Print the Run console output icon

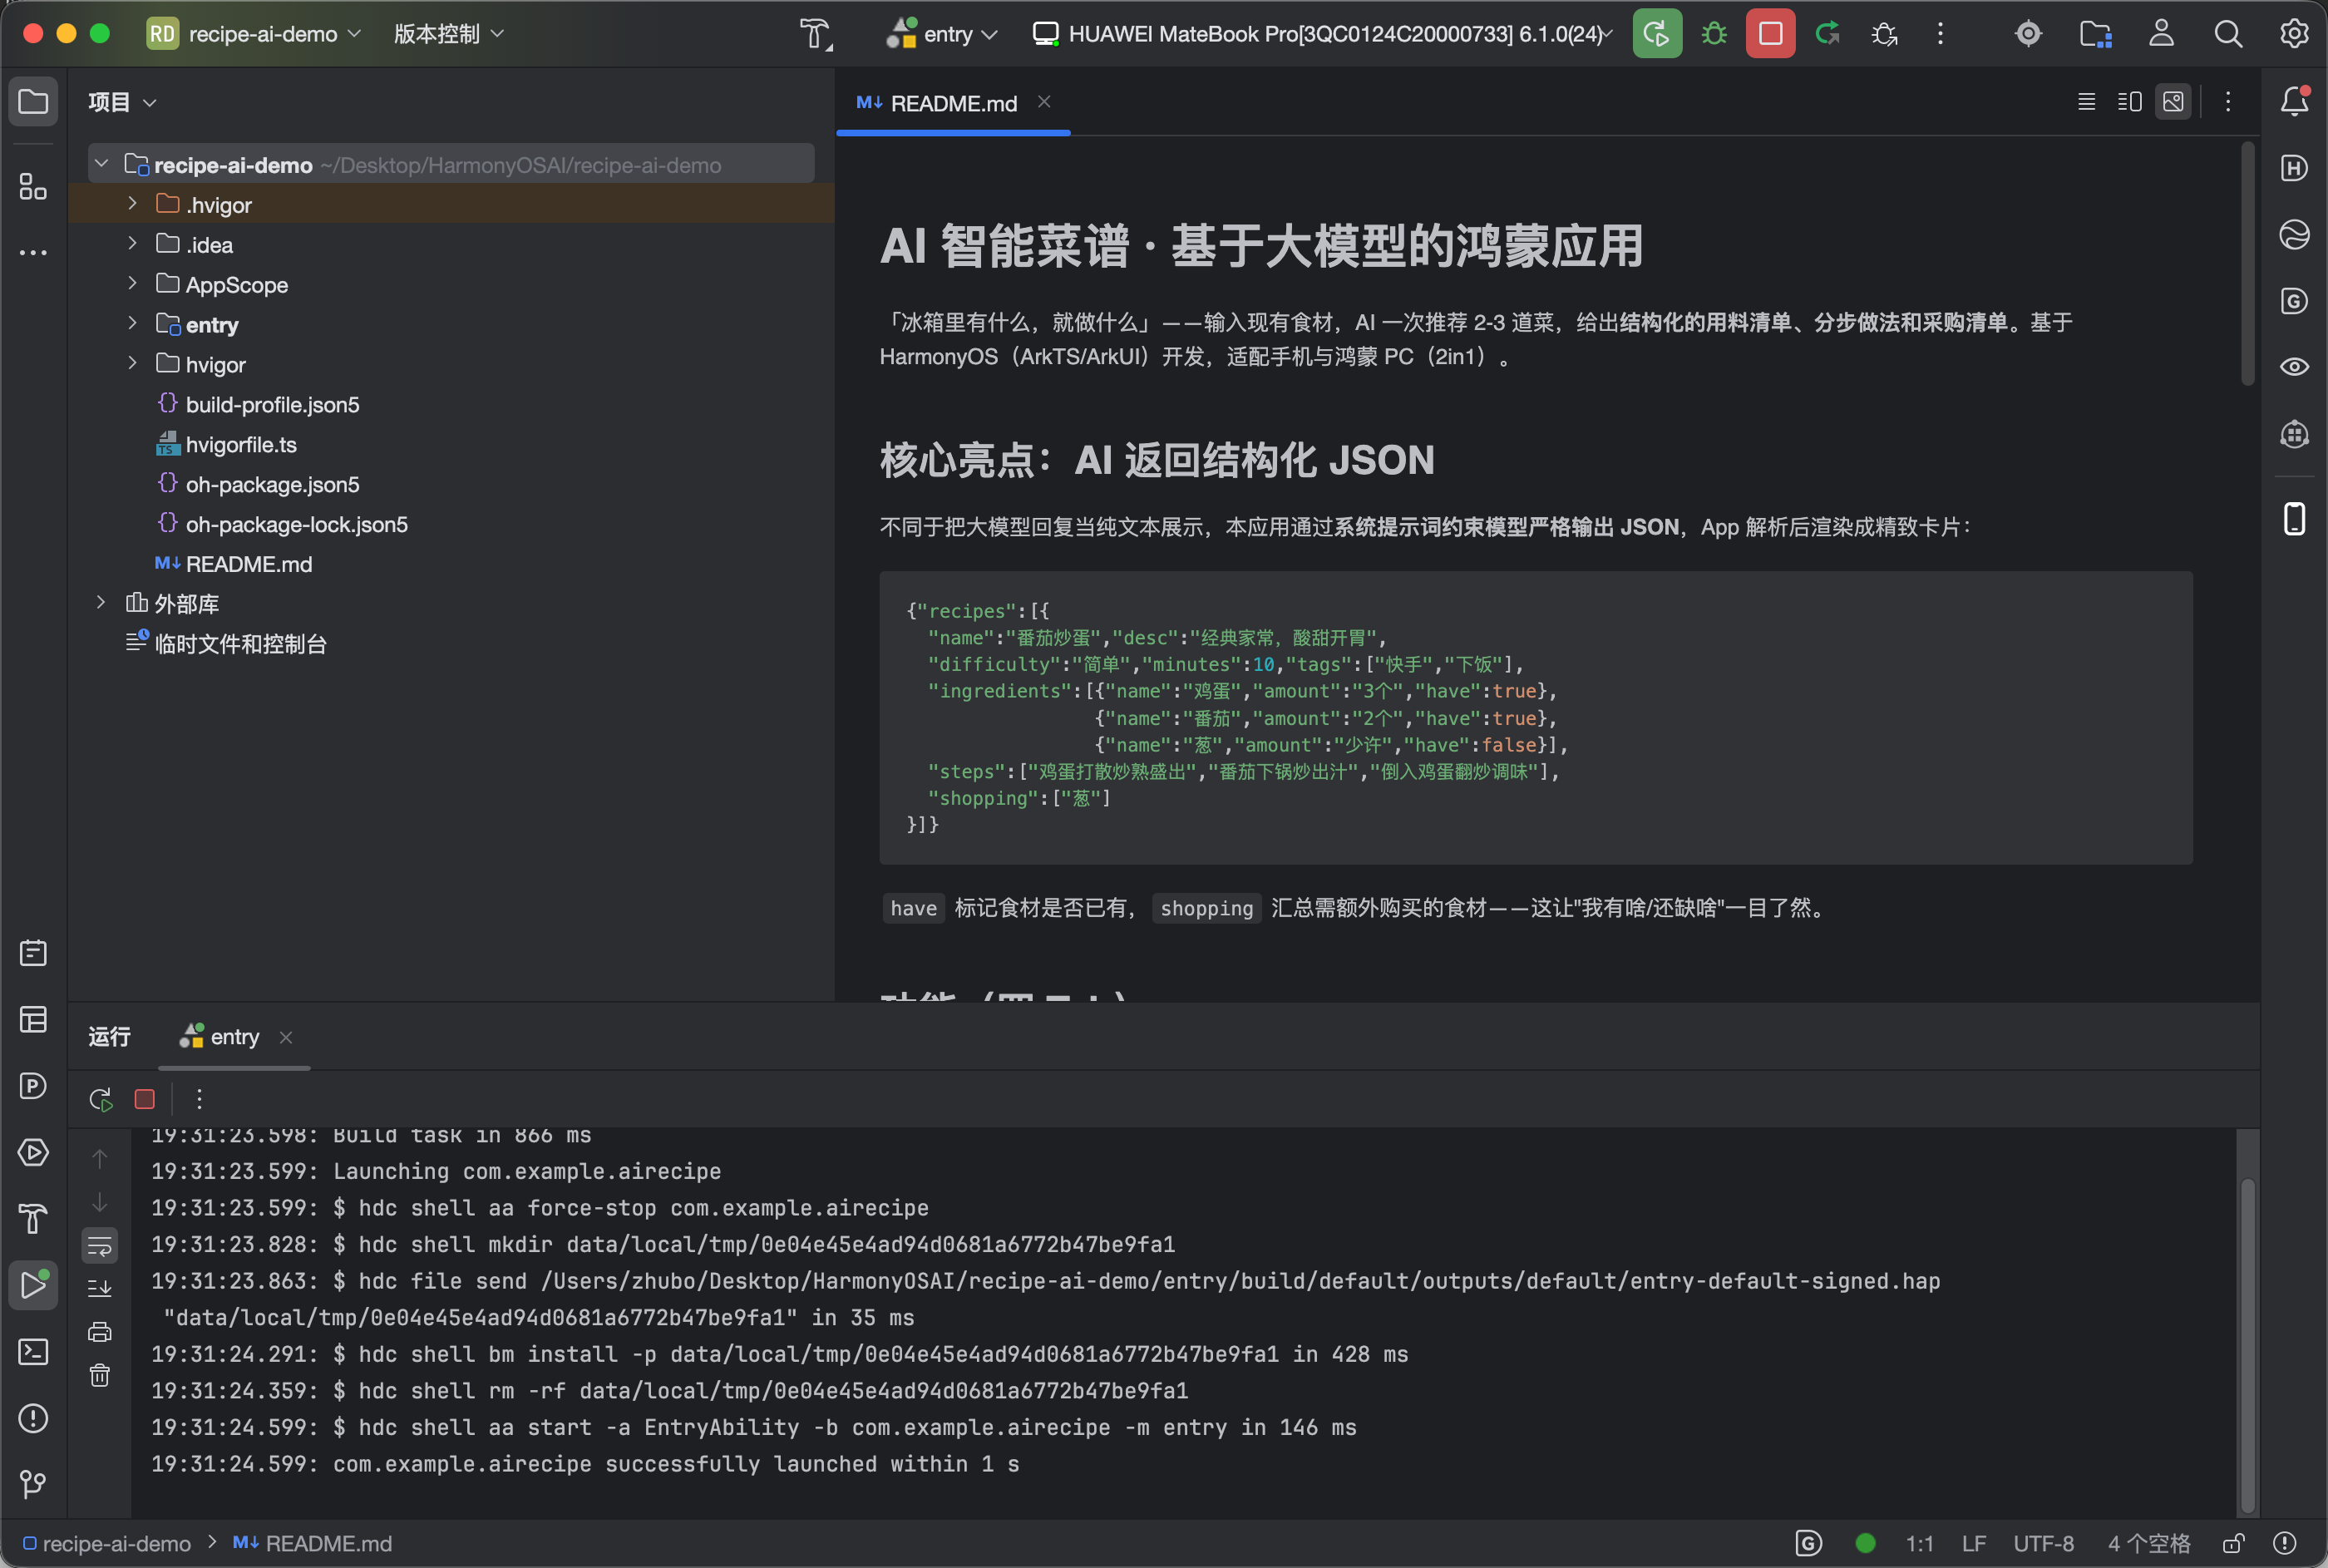100,1332
